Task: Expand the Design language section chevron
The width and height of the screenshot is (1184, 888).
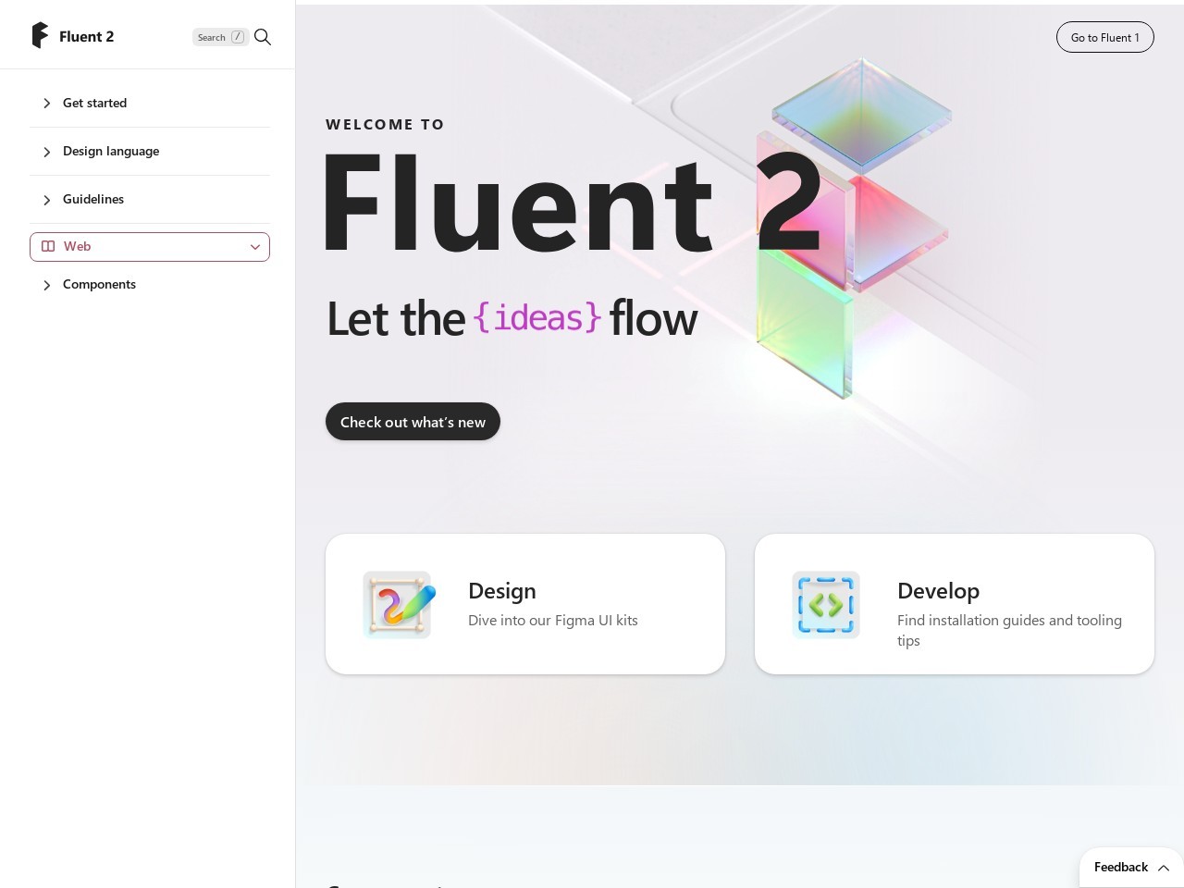Action: point(47,152)
